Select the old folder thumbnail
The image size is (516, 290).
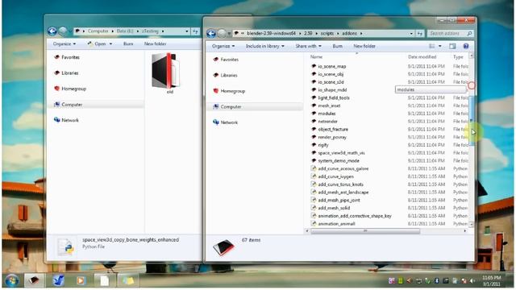click(167, 73)
